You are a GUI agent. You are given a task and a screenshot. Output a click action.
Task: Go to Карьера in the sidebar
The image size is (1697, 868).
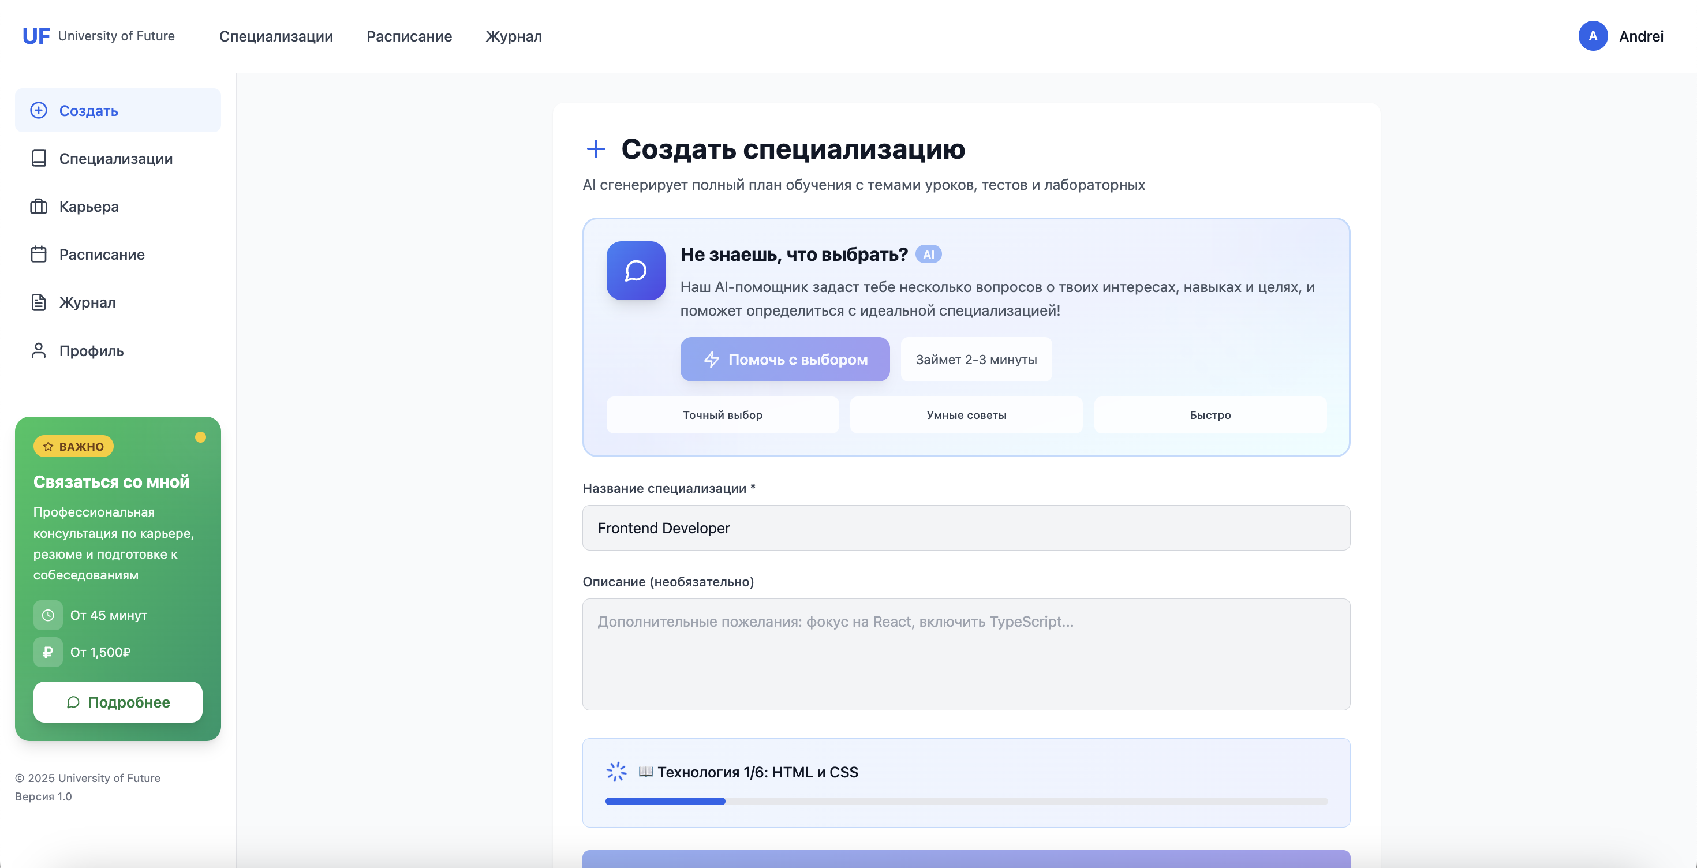click(x=118, y=207)
